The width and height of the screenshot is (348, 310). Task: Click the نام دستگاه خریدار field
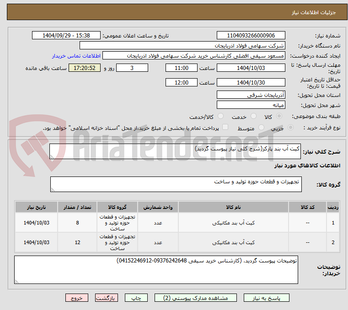point(182,45)
